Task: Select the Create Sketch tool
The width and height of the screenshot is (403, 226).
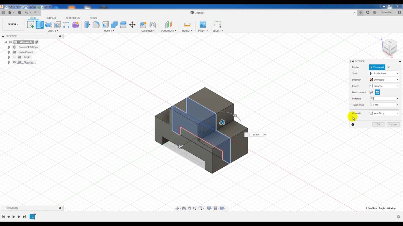Action: coord(31,25)
